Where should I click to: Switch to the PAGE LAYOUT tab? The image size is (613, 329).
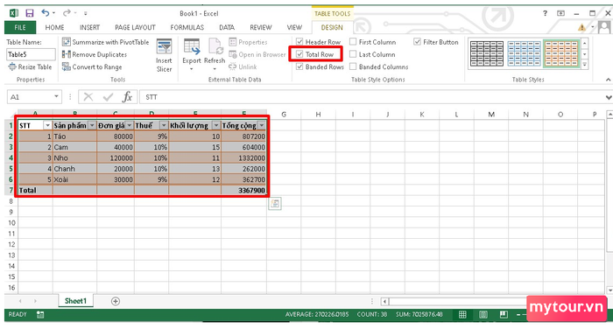[135, 27]
